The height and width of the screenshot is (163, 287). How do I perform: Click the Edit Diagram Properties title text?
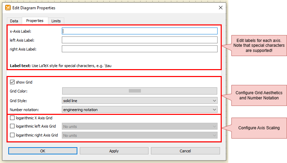click(x=34, y=8)
